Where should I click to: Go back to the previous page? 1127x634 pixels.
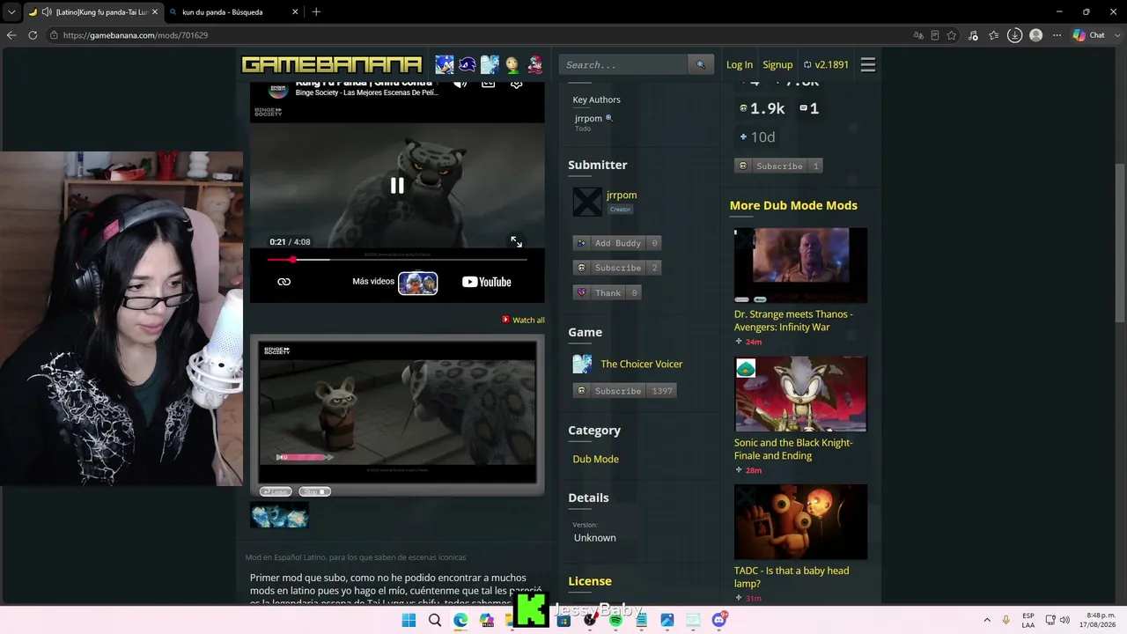11,35
